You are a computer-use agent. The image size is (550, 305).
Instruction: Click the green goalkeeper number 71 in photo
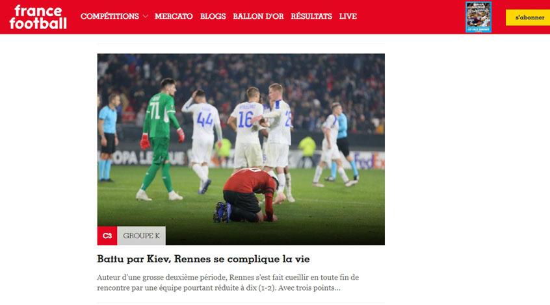161,139
